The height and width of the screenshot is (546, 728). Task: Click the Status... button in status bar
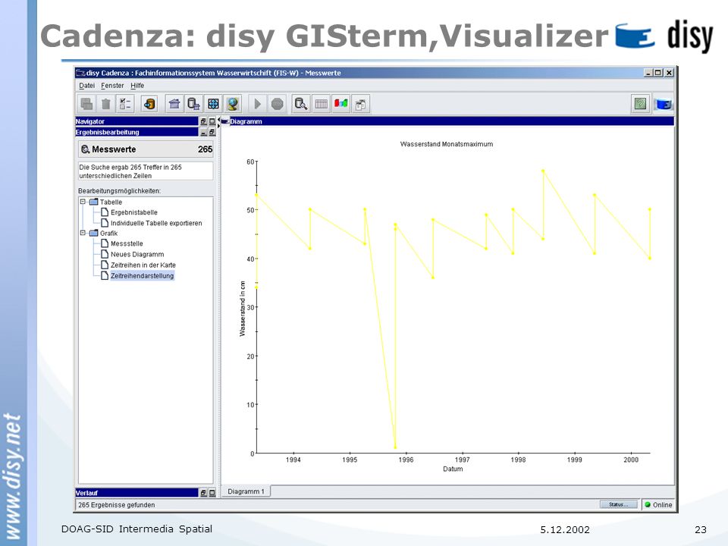click(619, 505)
